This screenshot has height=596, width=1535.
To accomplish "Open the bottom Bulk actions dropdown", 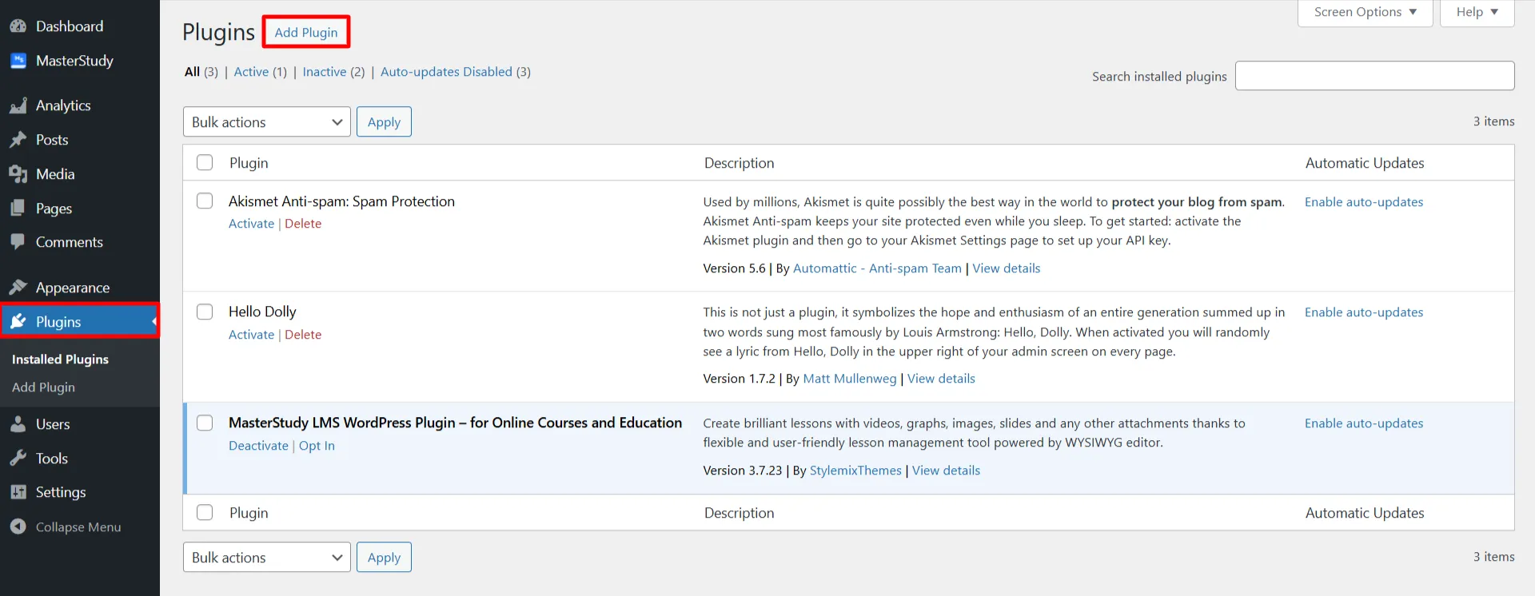I will click(x=267, y=558).
